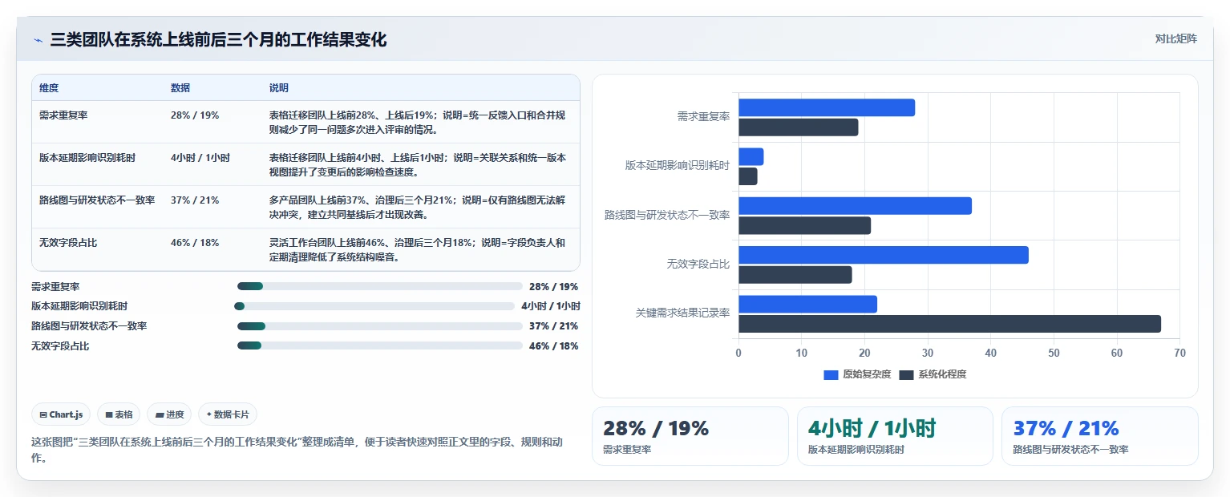Screen dimensions: 1230x497
Task: Select the 数据卡片 chip
Action: tap(228, 414)
